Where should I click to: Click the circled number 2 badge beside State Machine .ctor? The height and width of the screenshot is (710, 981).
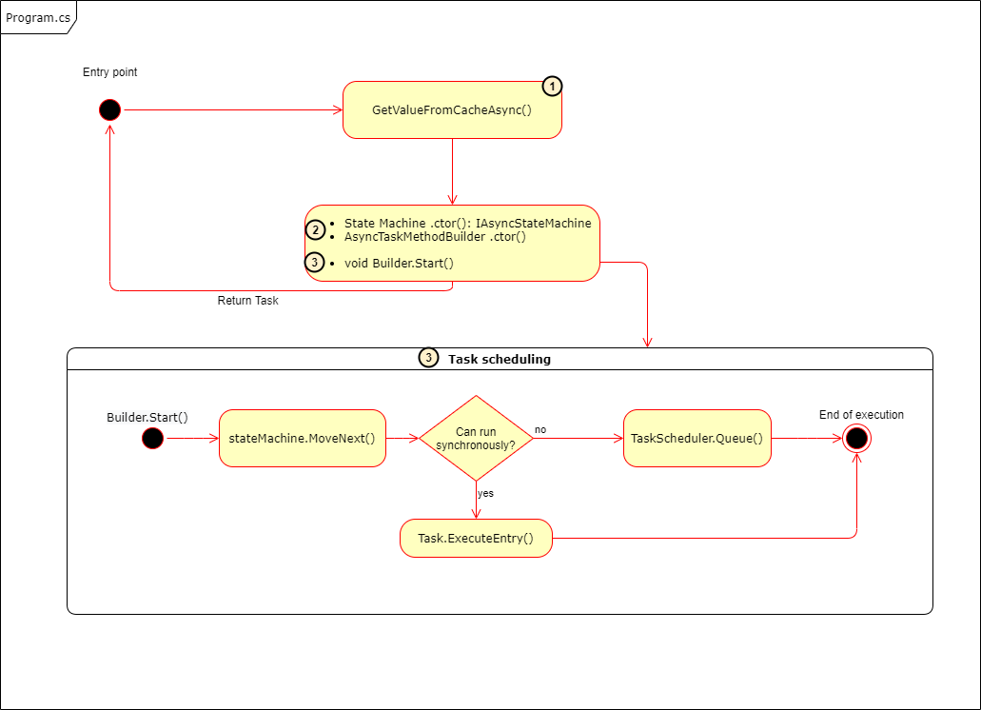pos(315,229)
